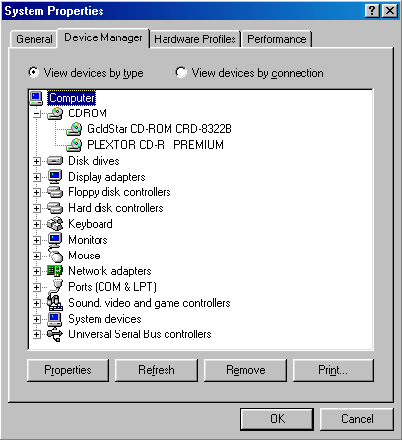The image size is (402, 440).
Task: Click the Properties button
Action: tap(68, 370)
